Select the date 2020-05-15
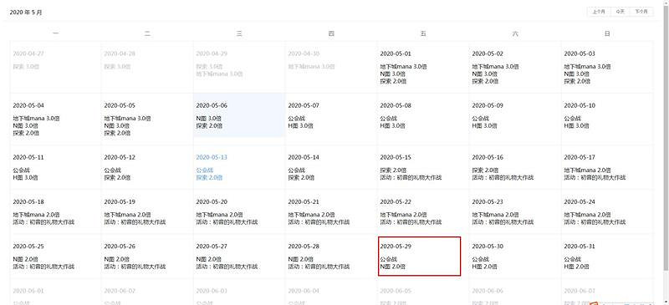 tap(396, 157)
